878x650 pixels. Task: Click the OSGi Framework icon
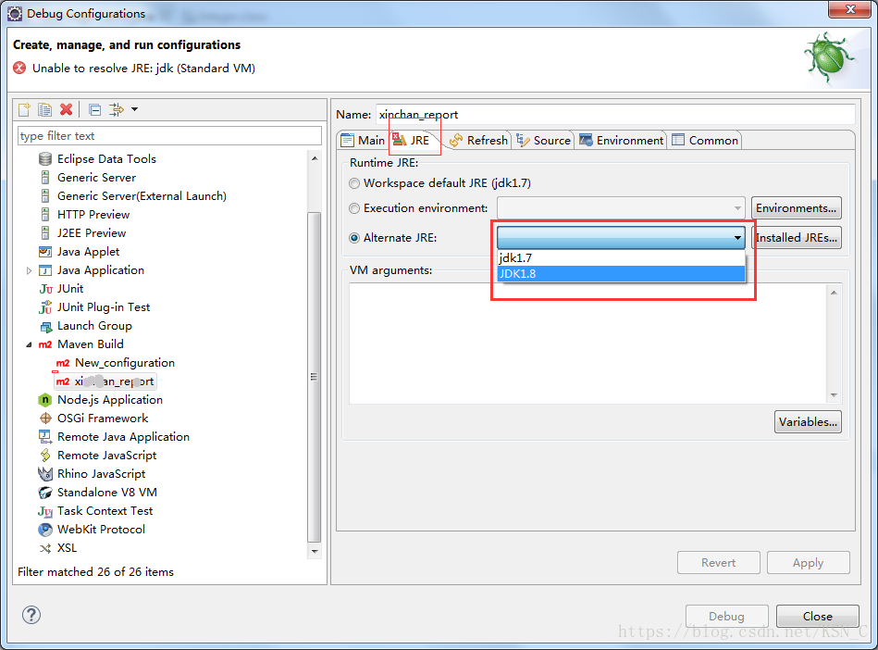coord(45,419)
